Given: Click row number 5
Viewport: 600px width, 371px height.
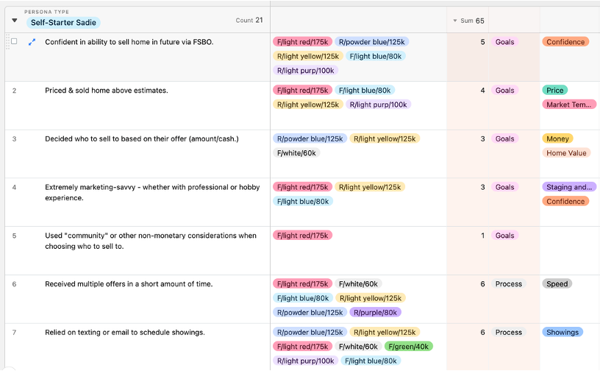Looking at the screenshot, I should click(14, 236).
